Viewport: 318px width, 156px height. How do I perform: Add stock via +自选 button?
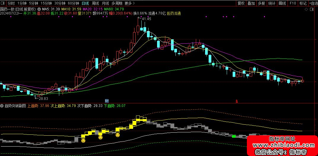313,4
